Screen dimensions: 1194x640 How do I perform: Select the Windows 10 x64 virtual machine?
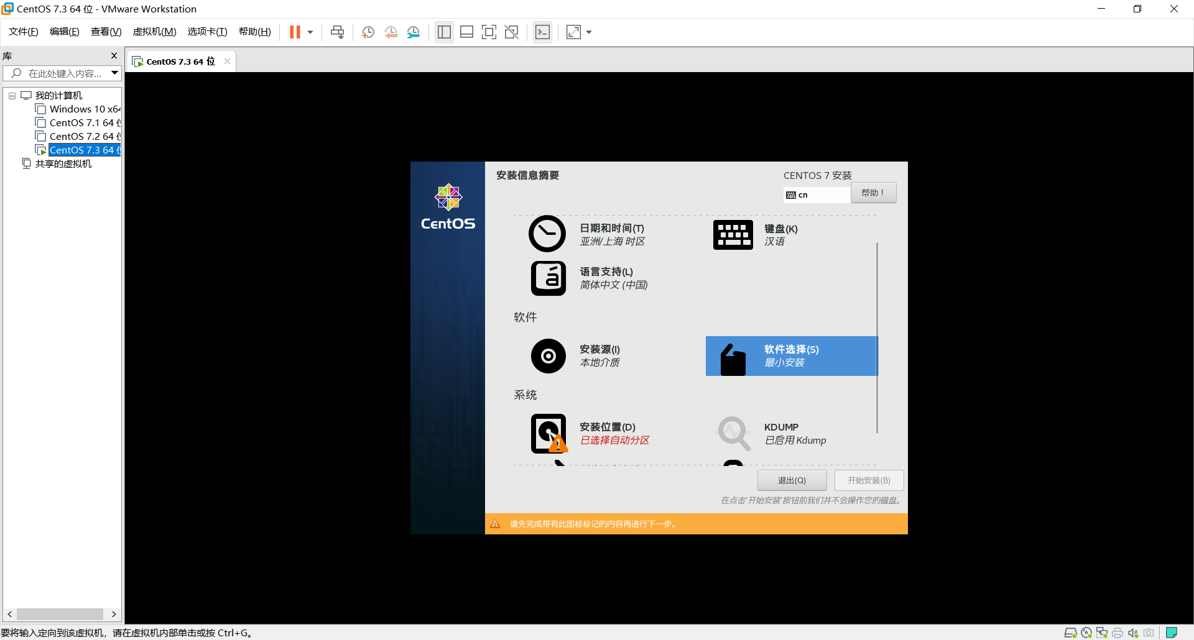[85, 109]
